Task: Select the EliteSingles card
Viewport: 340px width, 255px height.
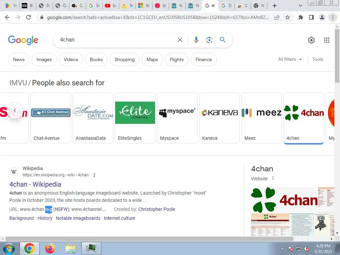Action: pos(135,118)
